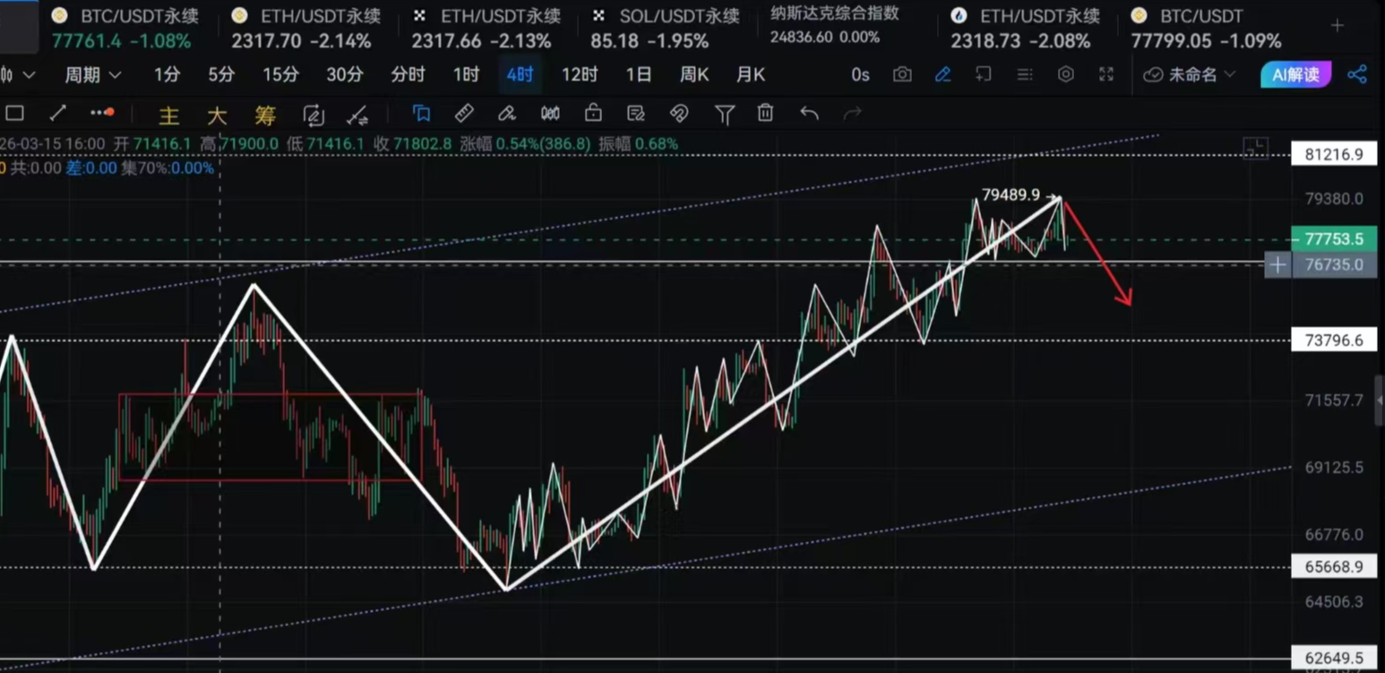1385x673 pixels.
Task: Select the eraser drawing tool
Action: [507, 113]
